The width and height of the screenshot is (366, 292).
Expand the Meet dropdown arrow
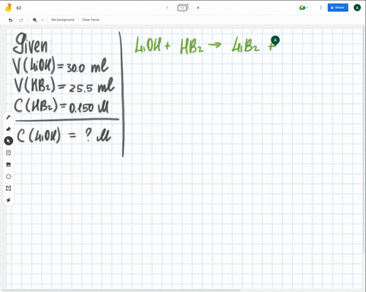click(307, 8)
